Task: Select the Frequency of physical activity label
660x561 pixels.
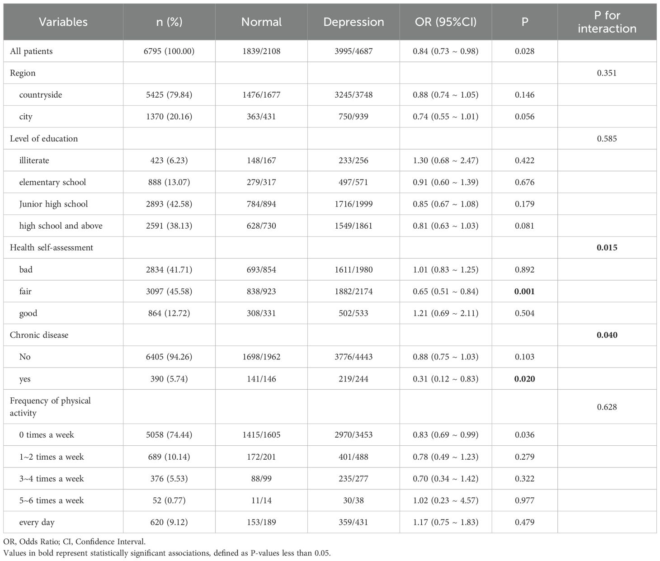Action: pos(50,406)
